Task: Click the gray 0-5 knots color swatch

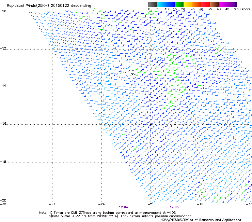Action: tap(153, 4)
